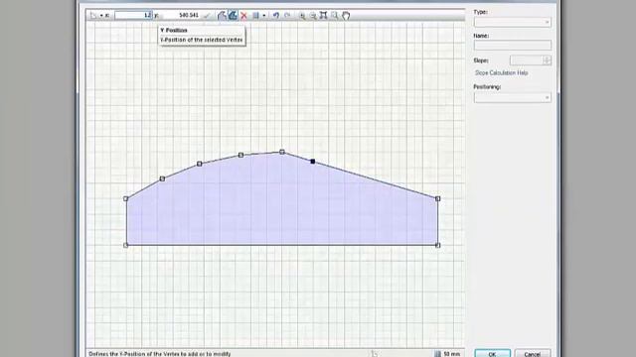Select the apex vertex of the roof shape
636x357 pixels.
282,152
